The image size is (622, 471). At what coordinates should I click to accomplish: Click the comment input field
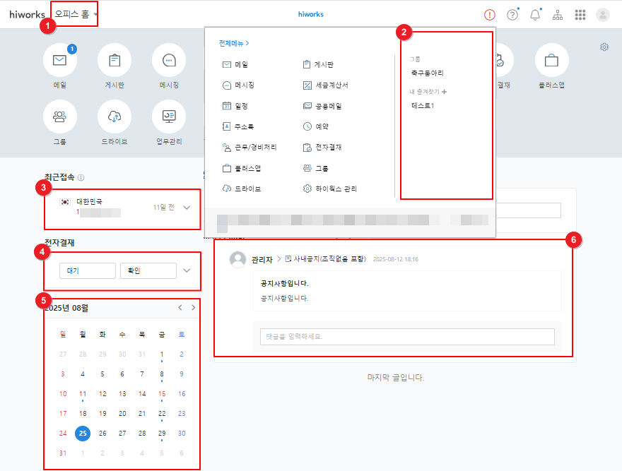click(x=407, y=337)
